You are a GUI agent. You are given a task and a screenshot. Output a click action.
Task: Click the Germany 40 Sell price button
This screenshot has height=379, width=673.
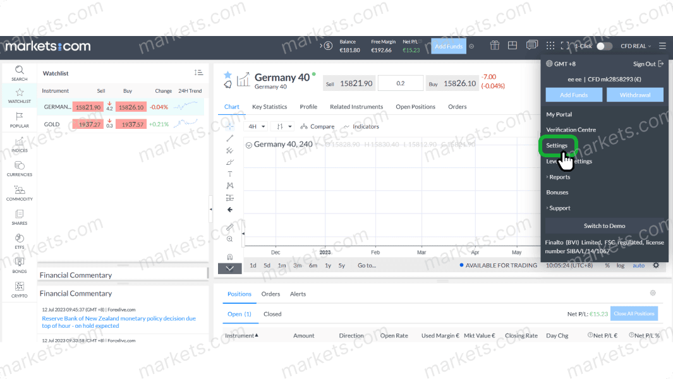coord(349,83)
